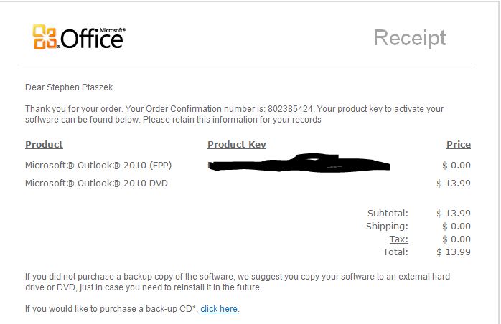Click the Microsoft Office logo
Viewport: 501px width, 324px height.
point(79,37)
